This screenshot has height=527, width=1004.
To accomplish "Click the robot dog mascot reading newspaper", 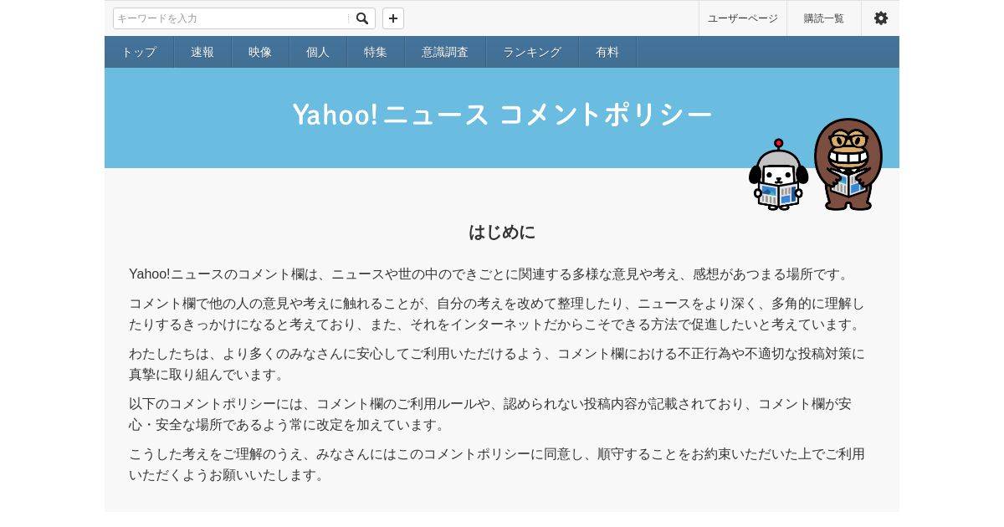I will 778,175.
